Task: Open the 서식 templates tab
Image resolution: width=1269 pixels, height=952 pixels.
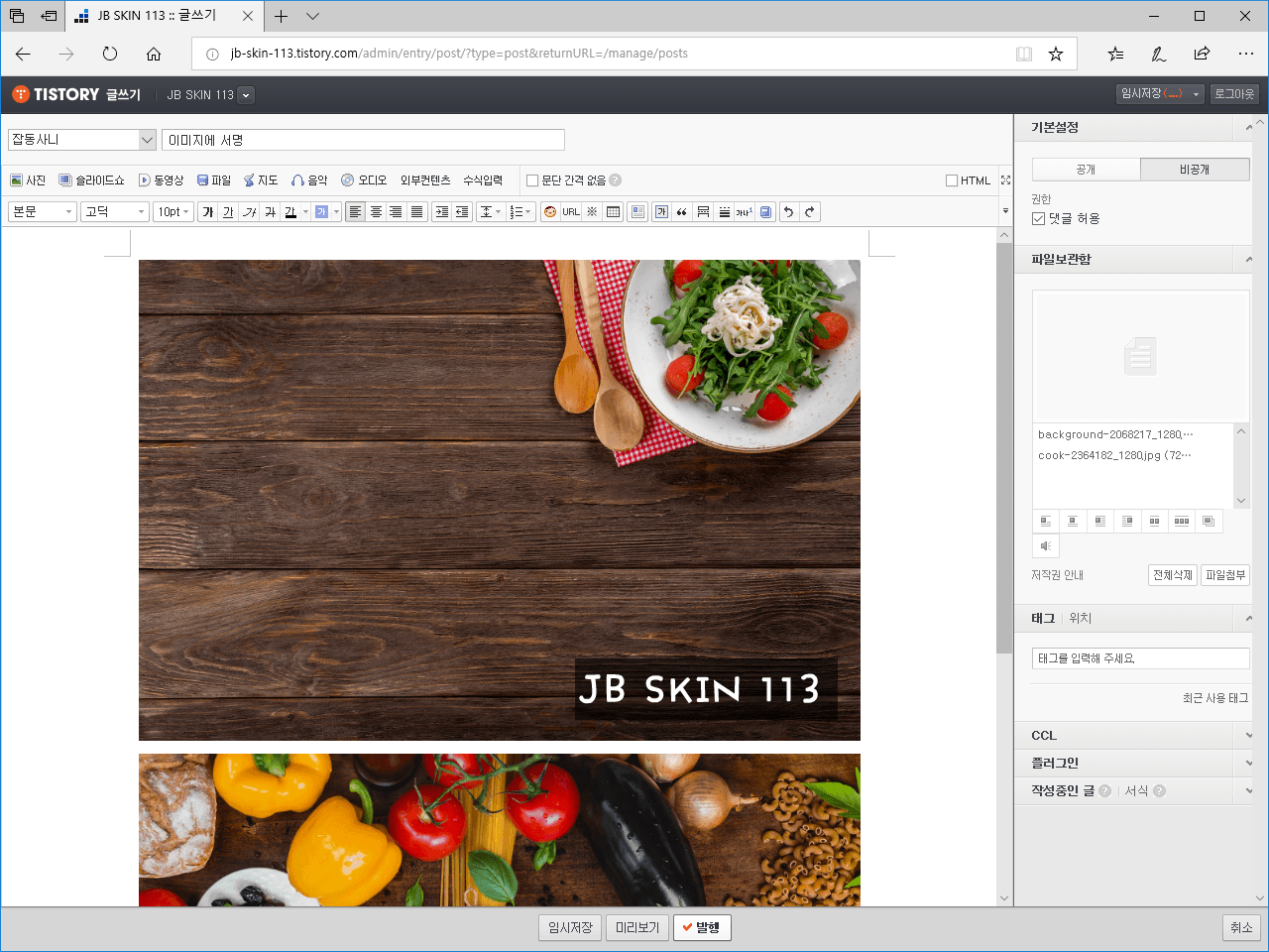Action: tap(1136, 791)
